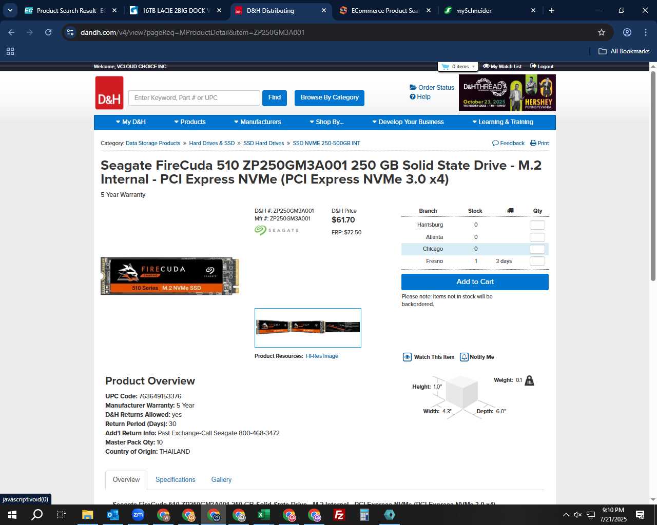The width and height of the screenshot is (657, 525).
Task: Open the Help link
Action: [x=420, y=97]
